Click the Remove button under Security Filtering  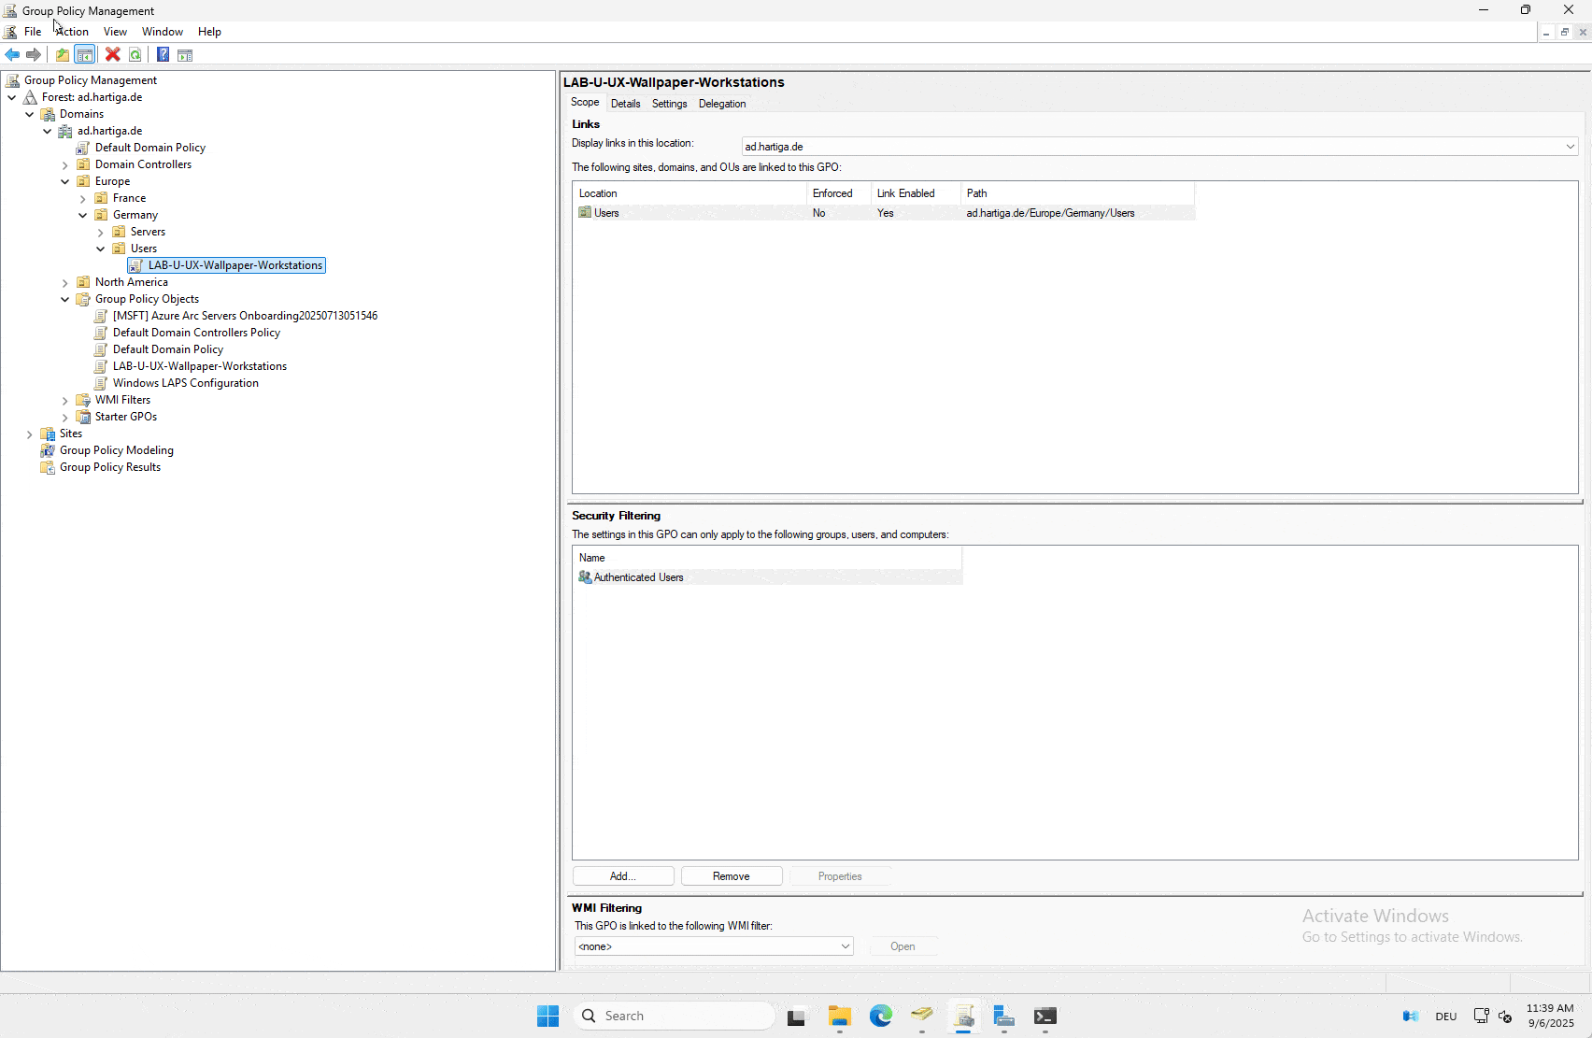click(731, 875)
